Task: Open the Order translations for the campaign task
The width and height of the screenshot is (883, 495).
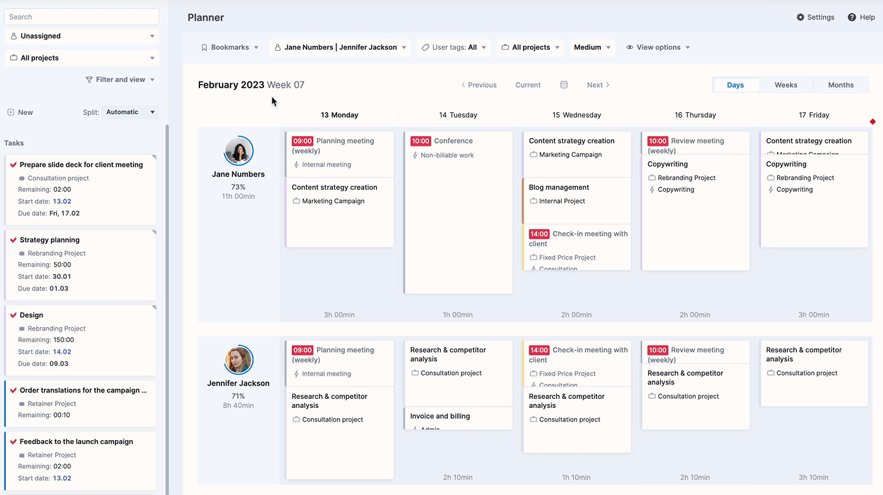Action: (x=81, y=403)
